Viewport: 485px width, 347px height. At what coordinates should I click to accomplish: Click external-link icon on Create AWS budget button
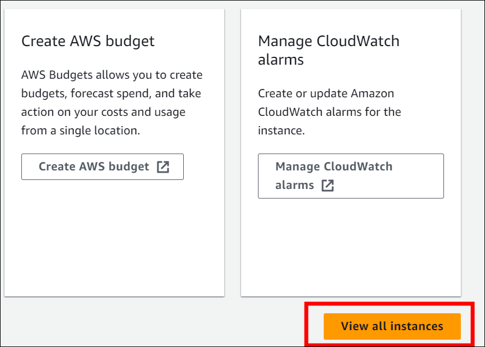point(163,166)
